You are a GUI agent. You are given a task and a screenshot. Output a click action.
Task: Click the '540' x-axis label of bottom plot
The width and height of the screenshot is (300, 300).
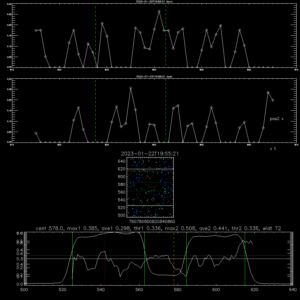[x=101, y=290]
